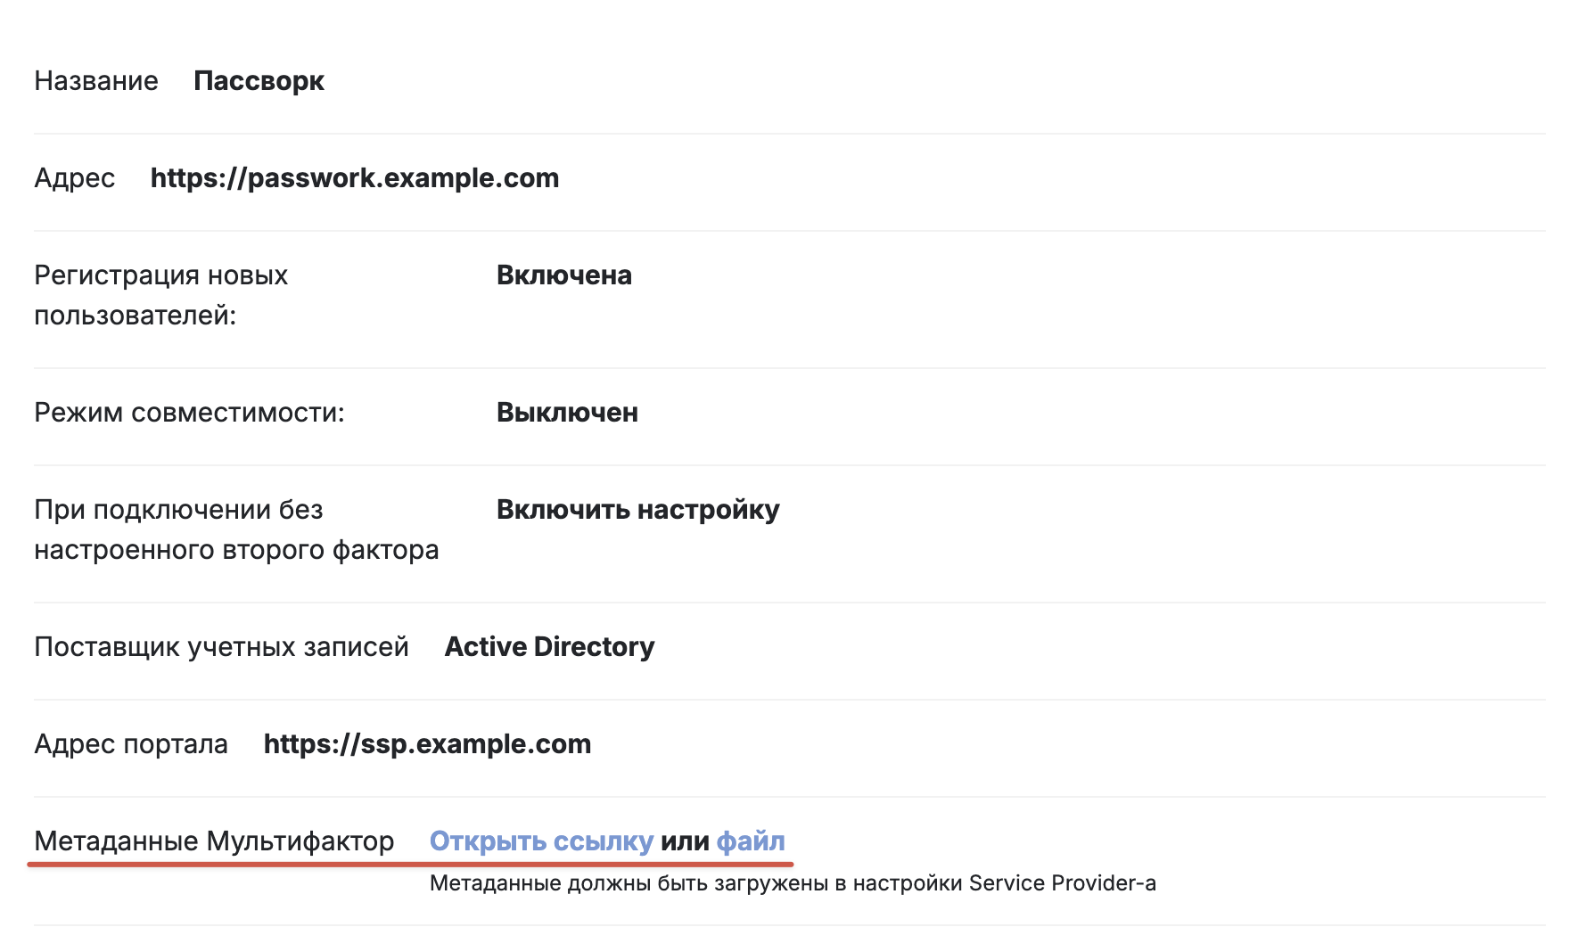The height and width of the screenshot is (927, 1578).
Task: Click the 'Пассворк' name value
Action: tap(259, 81)
